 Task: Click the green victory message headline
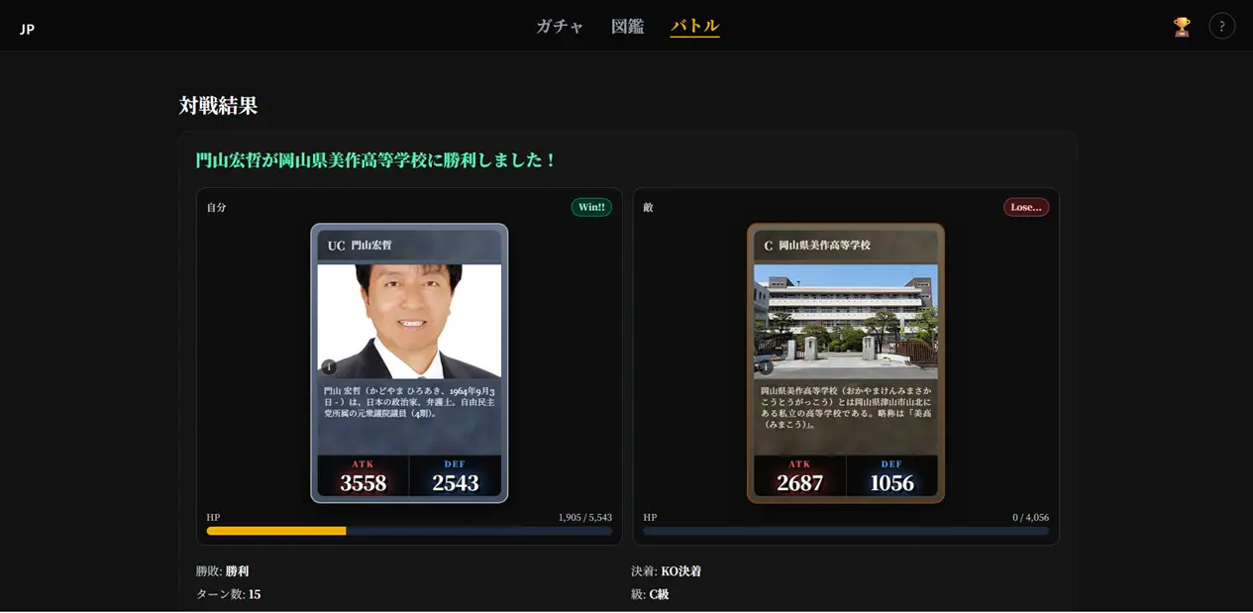click(376, 160)
